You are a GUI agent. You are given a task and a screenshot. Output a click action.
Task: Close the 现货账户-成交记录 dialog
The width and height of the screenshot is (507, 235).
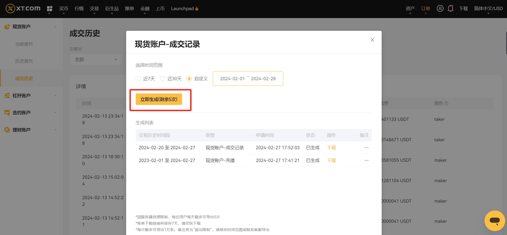pyautogui.click(x=372, y=40)
